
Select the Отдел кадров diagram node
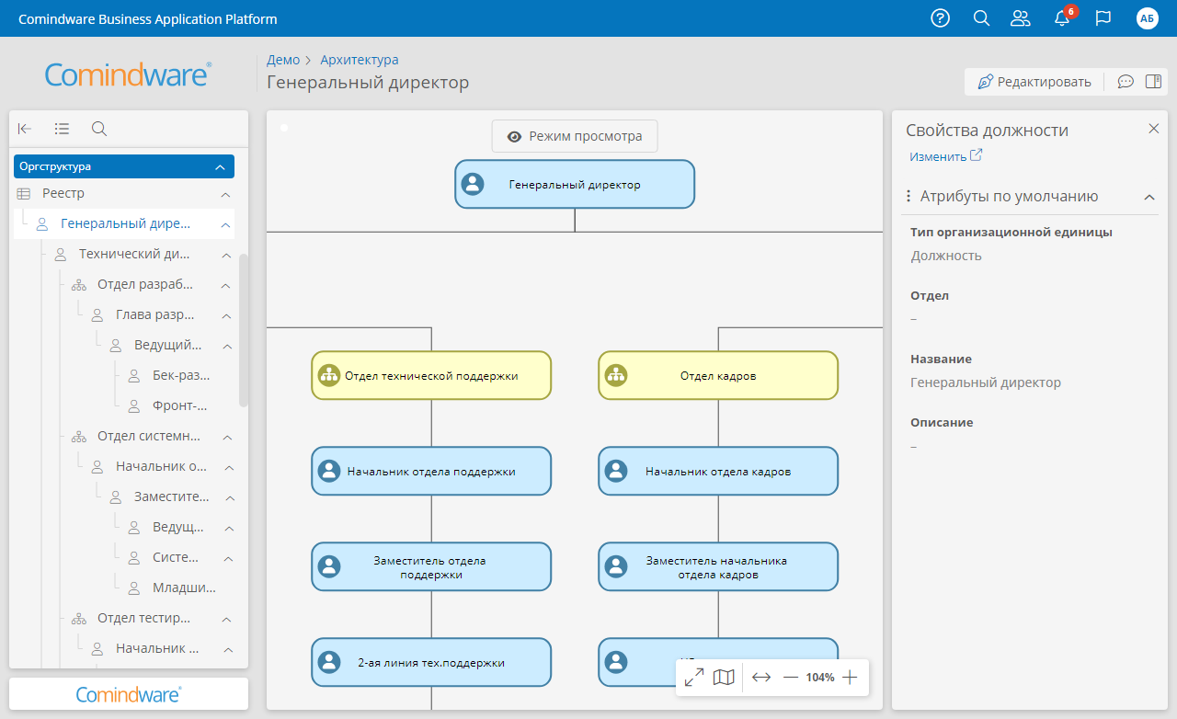(718, 375)
